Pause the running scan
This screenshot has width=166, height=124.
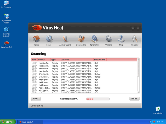[x=134, y=99]
